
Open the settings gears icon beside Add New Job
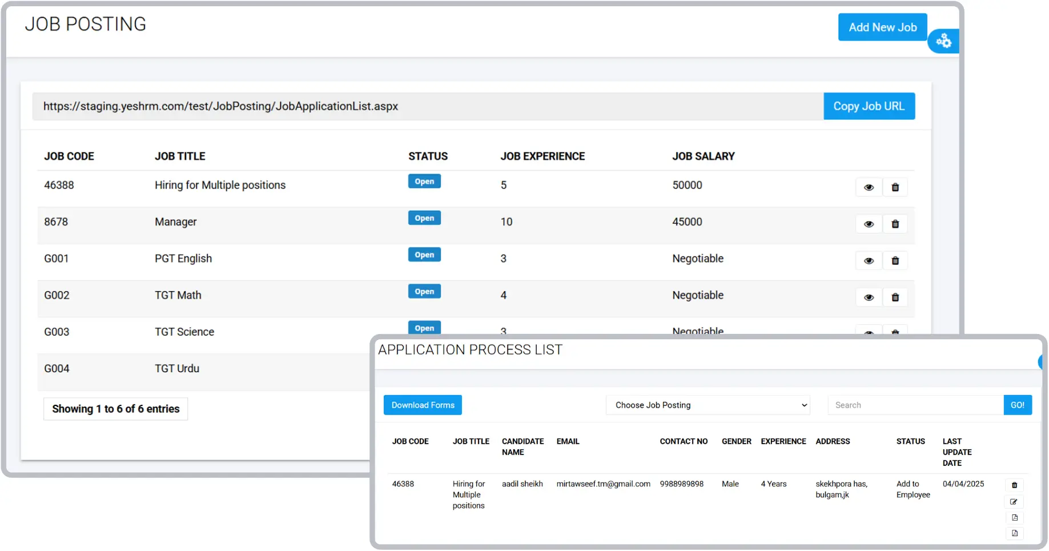click(943, 41)
